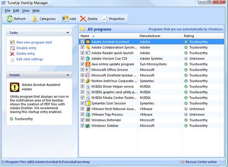228x167 pixels.
Task: Click the NVIDIA Driver Helper service icon
Action: coord(88,87)
